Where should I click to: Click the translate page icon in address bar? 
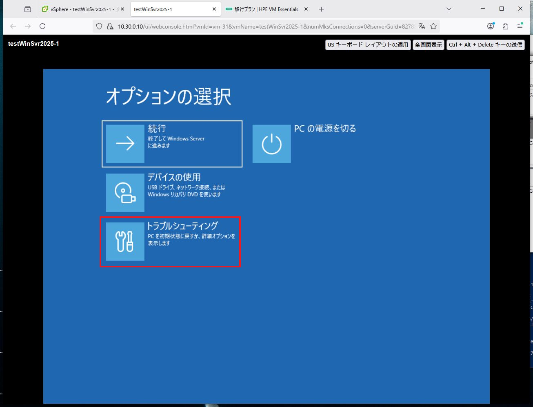click(x=422, y=26)
